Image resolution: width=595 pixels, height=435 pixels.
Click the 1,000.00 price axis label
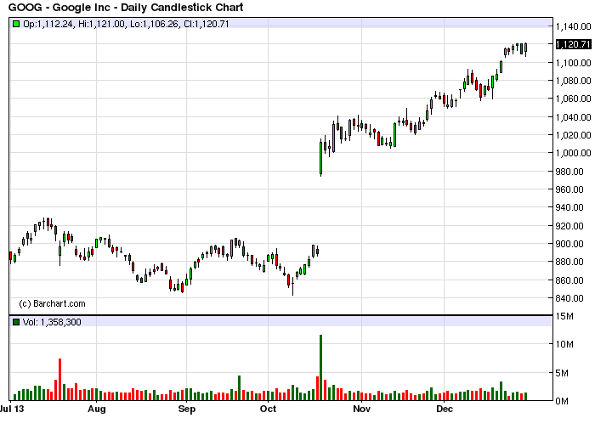pyautogui.click(x=573, y=153)
